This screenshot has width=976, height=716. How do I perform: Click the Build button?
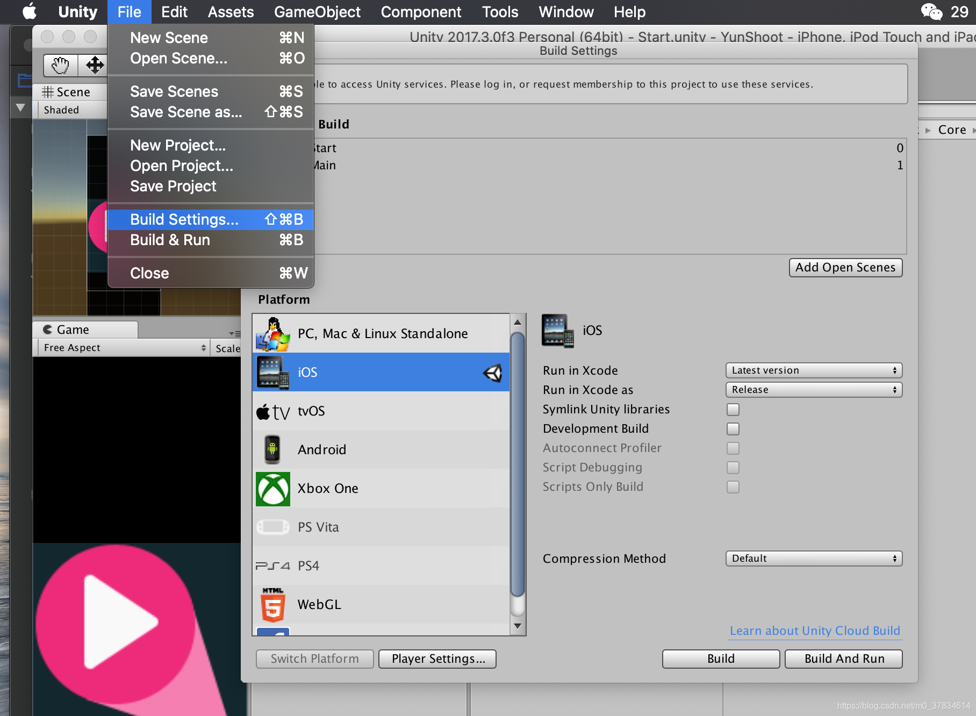pos(721,658)
